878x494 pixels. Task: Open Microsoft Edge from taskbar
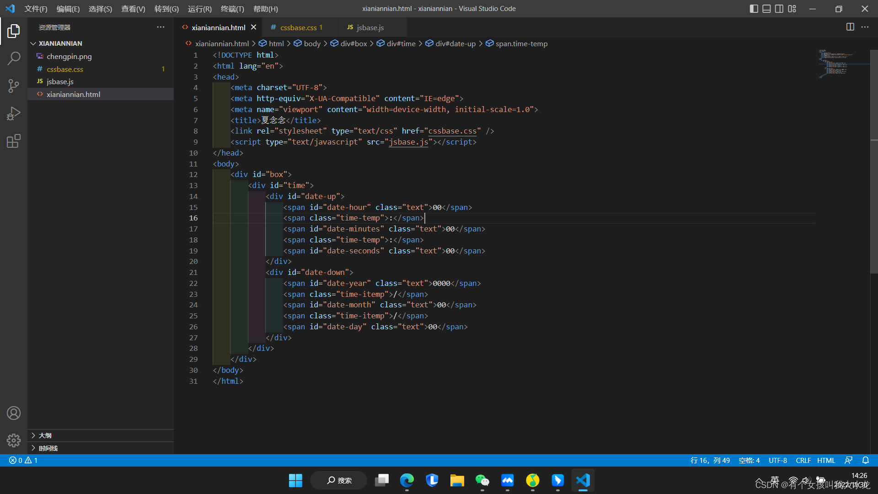click(x=407, y=480)
